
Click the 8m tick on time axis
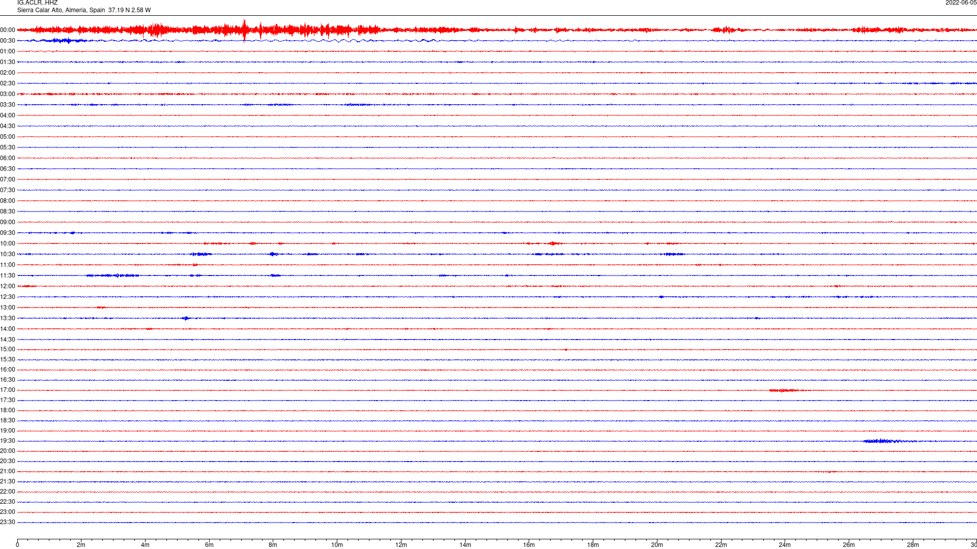[273, 545]
